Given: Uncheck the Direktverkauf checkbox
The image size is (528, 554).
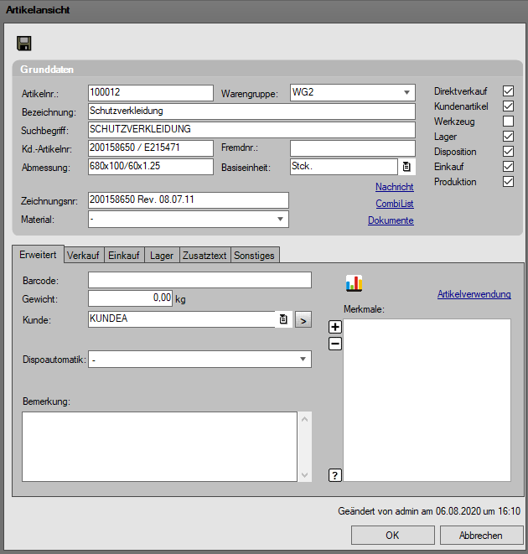Looking at the screenshot, I should pos(507,91).
